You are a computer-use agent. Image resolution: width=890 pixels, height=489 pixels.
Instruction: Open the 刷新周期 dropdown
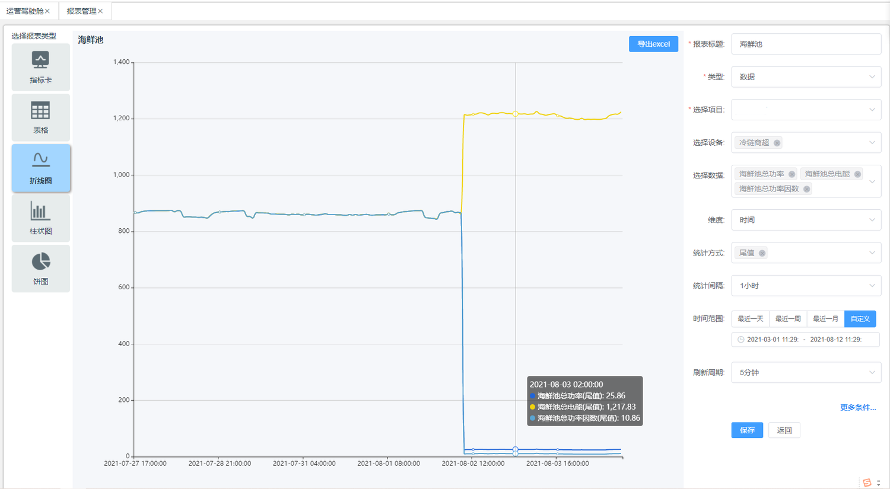(806, 373)
